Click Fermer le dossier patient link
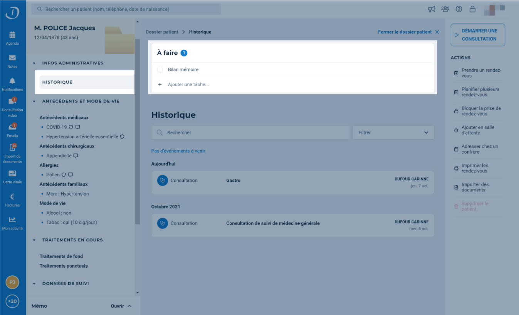Screen dimensions: 519x315 coord(408,32)
